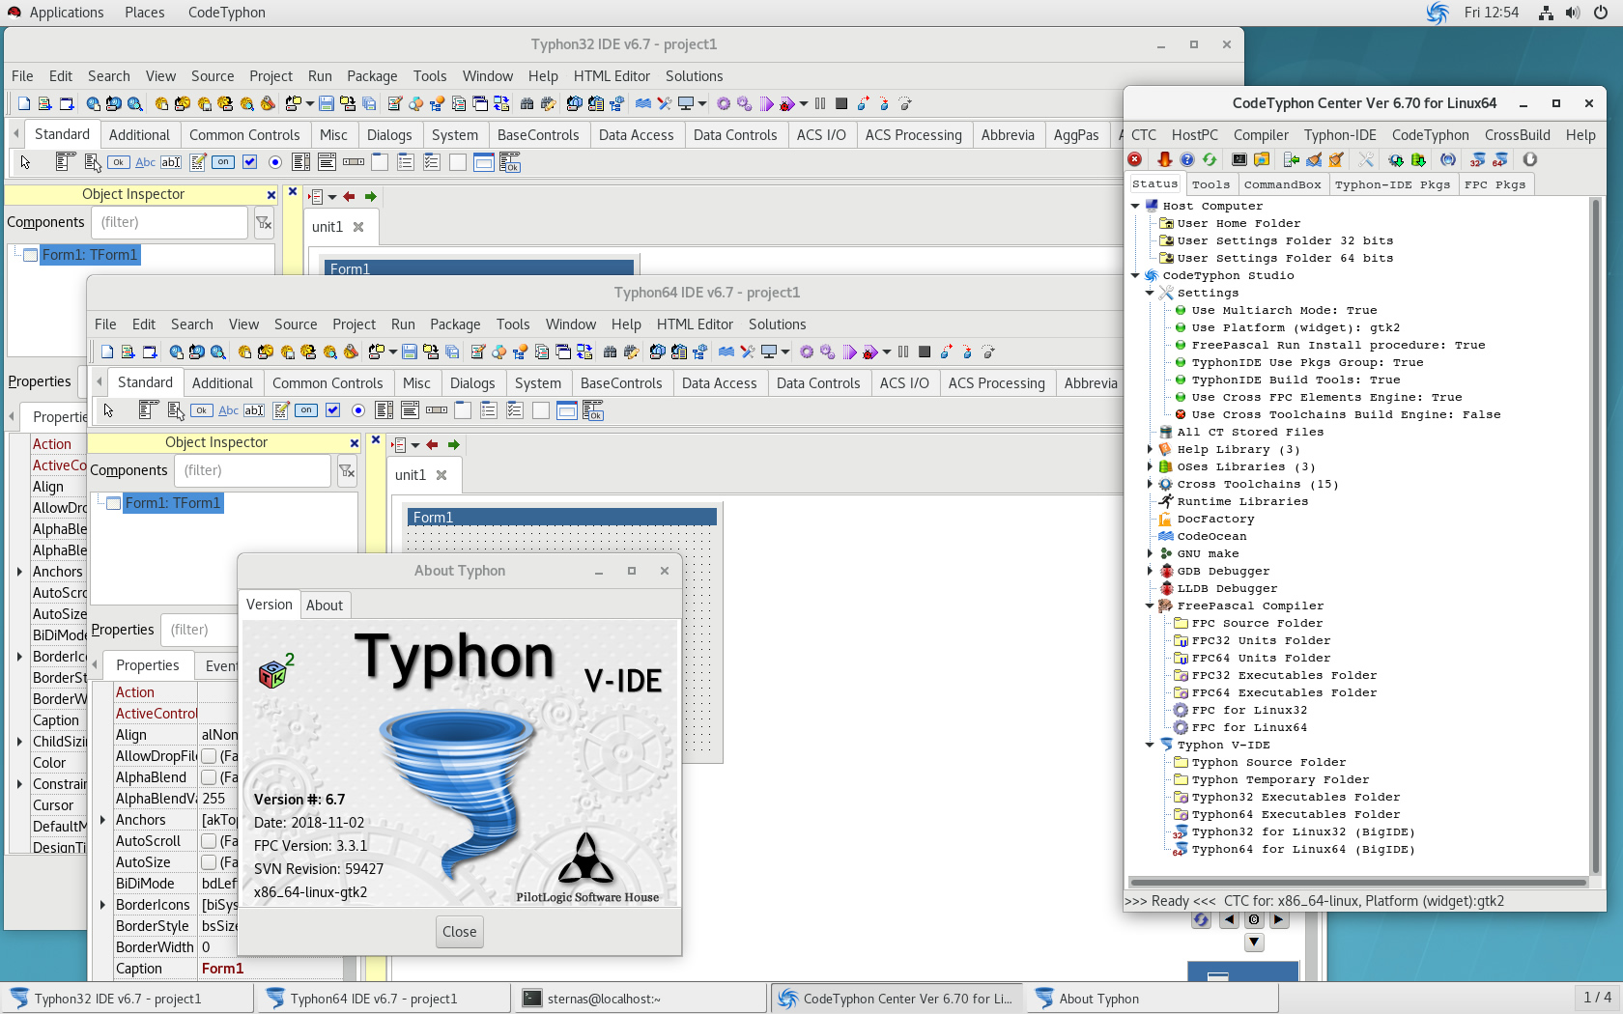Toggle the AutoScroll checkbox in Typhon64 properties

[x=209, y=841]
